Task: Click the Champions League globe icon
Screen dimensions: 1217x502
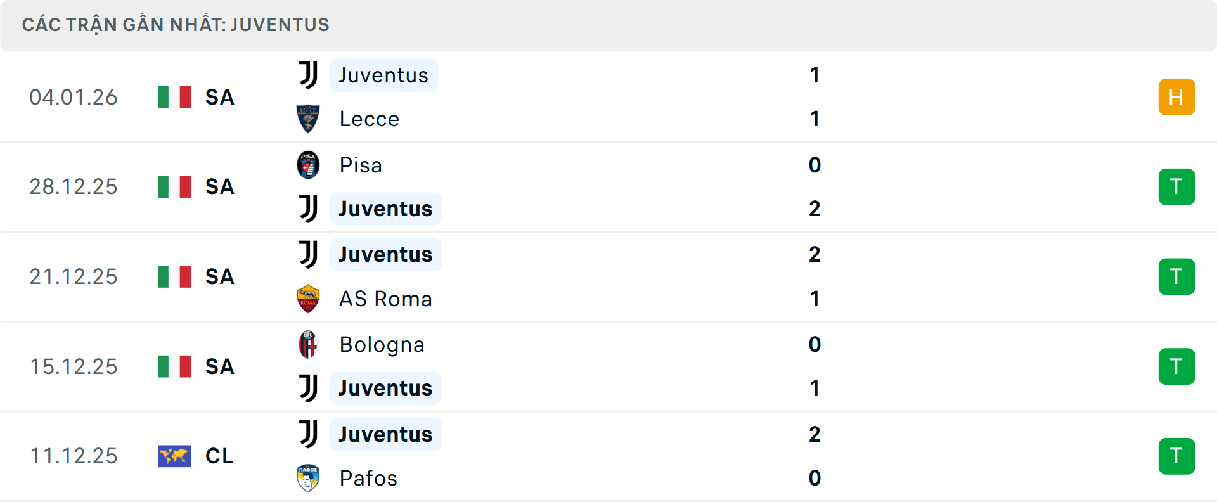Action: 174,456
